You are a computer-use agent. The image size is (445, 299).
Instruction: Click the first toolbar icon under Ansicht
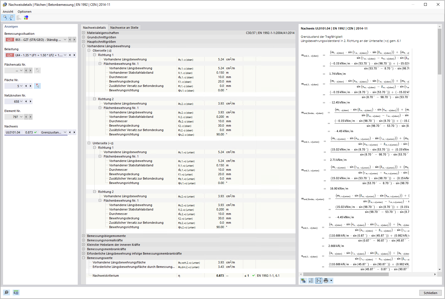click(5, 18)
